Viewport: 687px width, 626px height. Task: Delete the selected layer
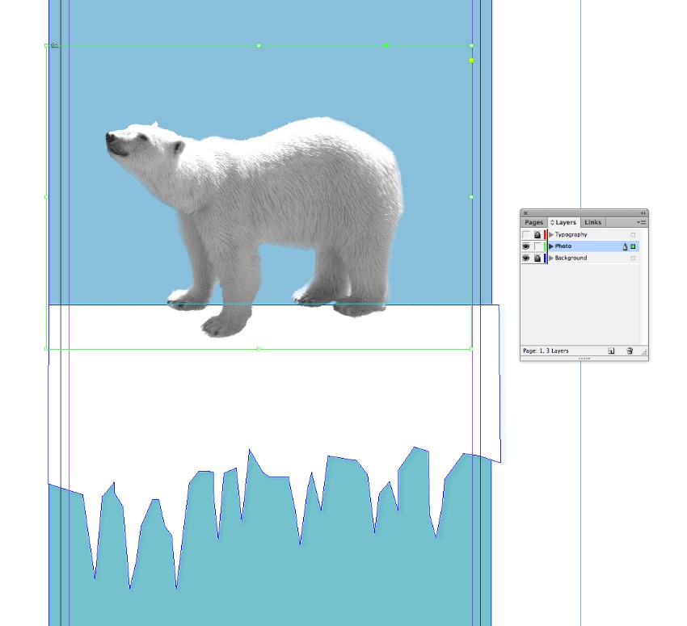630,351
